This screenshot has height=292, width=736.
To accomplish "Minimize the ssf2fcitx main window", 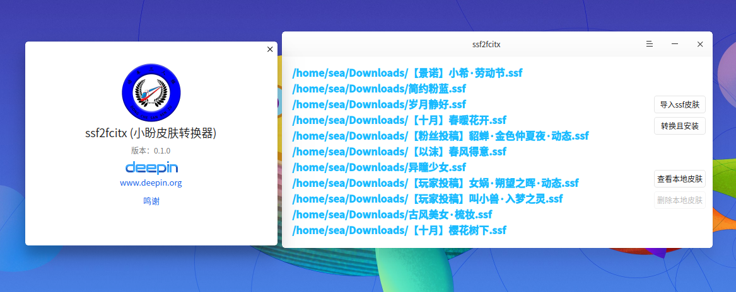I will [x=675, y=44].
